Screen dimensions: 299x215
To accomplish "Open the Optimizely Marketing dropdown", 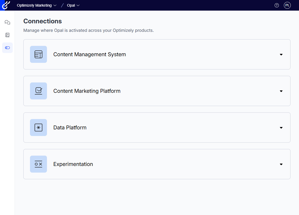I will 37,5.
